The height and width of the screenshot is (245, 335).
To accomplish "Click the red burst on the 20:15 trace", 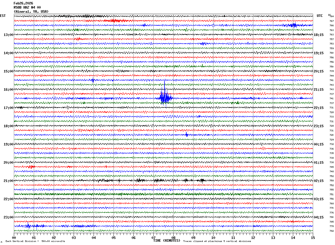I will coord(31,167).
